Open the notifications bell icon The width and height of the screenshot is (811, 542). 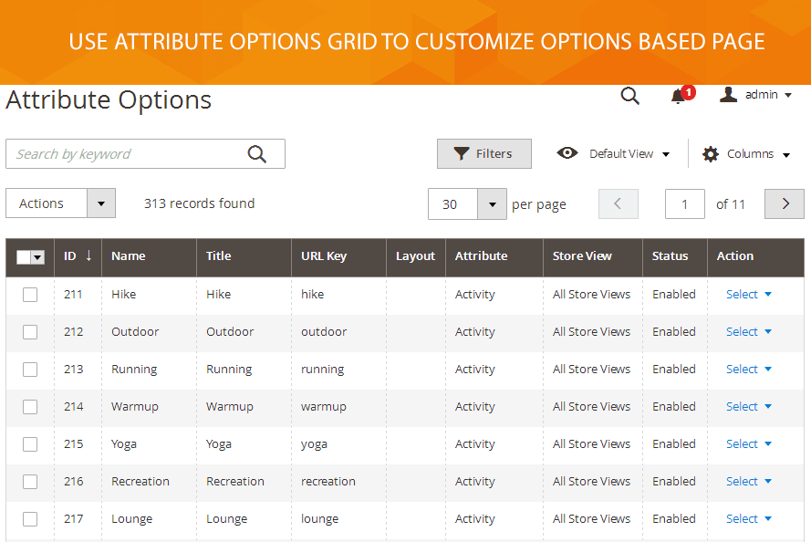tap(678, 96)
